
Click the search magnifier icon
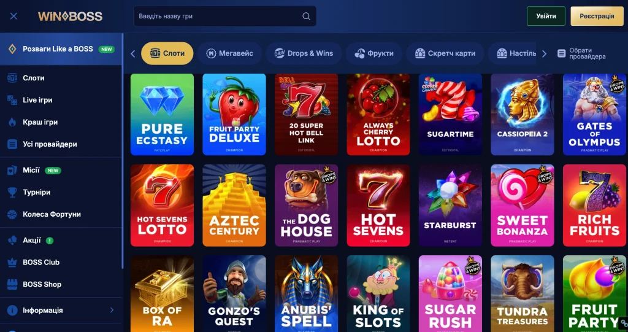click(x=306, y=17)
